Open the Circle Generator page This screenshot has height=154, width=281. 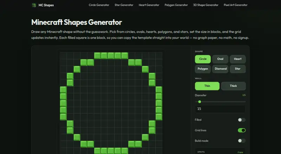99,5
